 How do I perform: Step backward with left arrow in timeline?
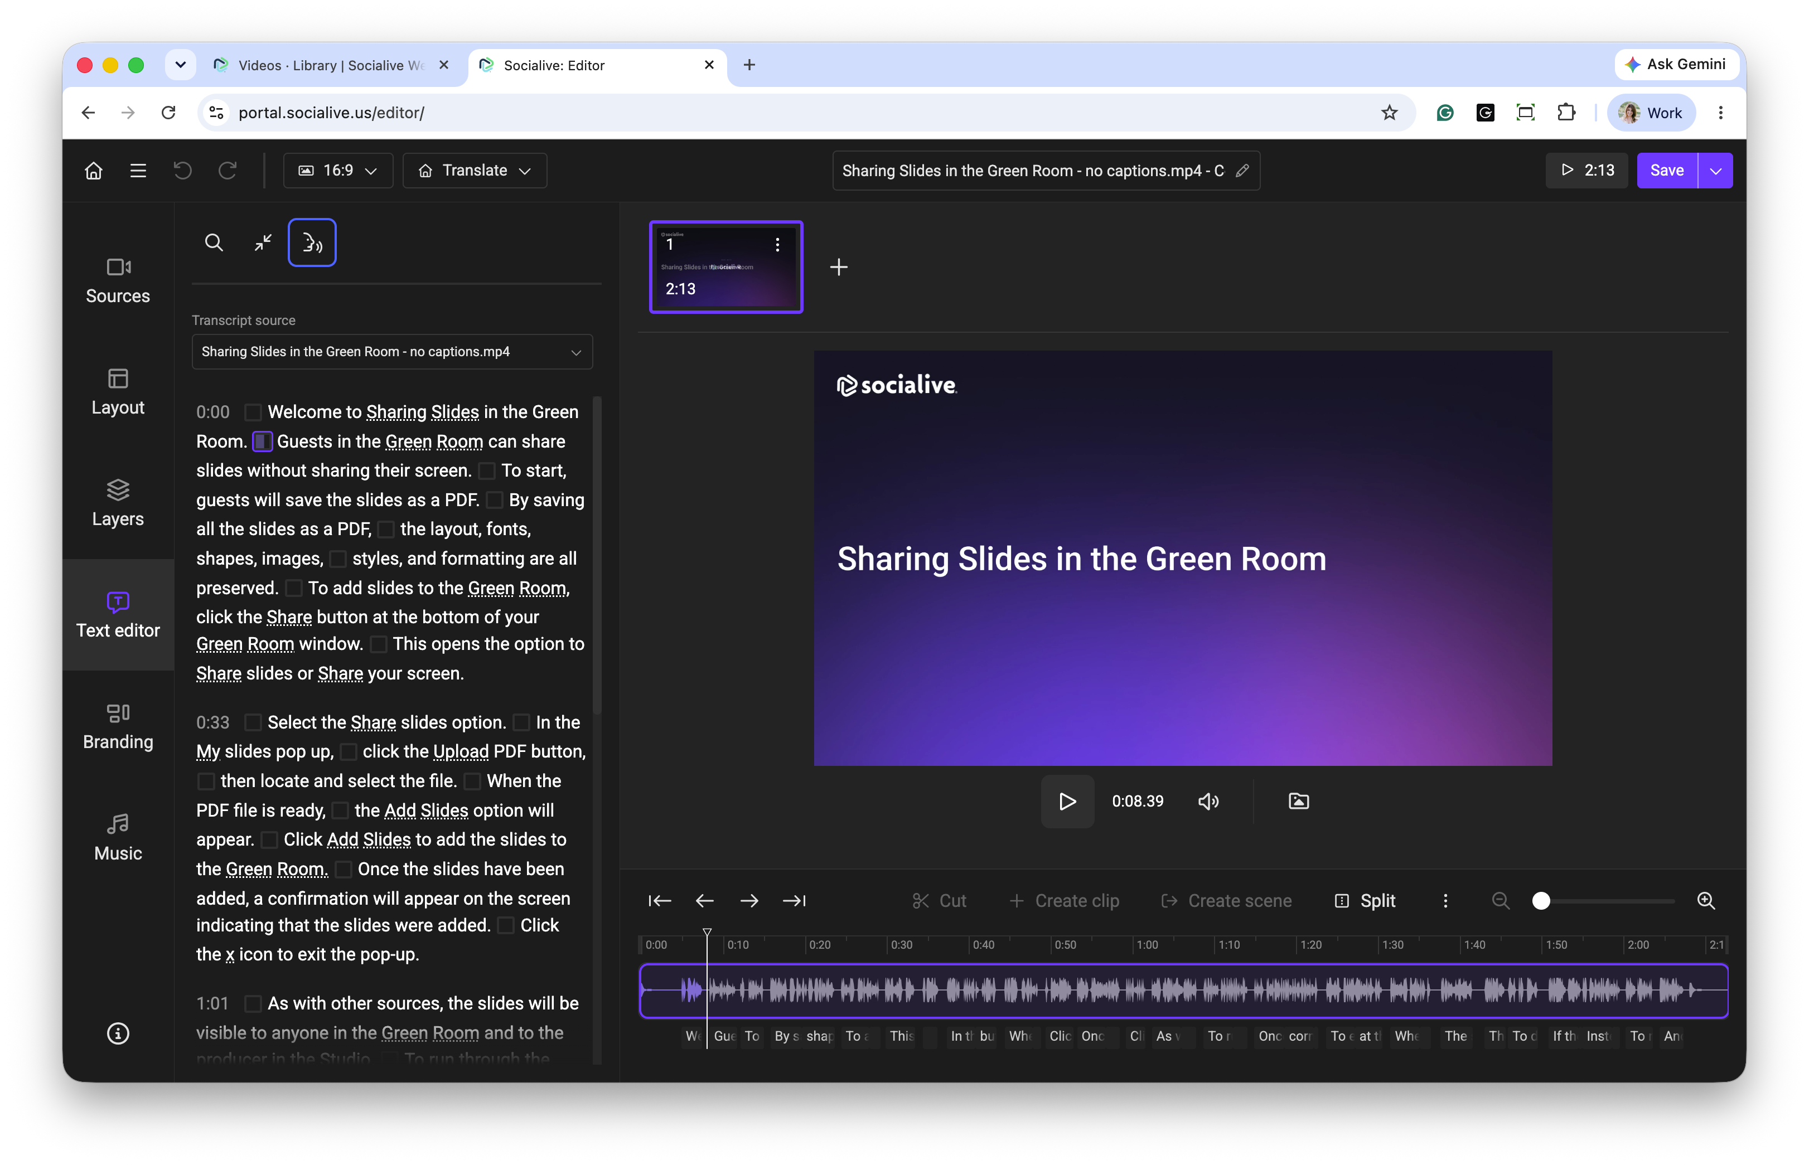click(x=704, y=901)
